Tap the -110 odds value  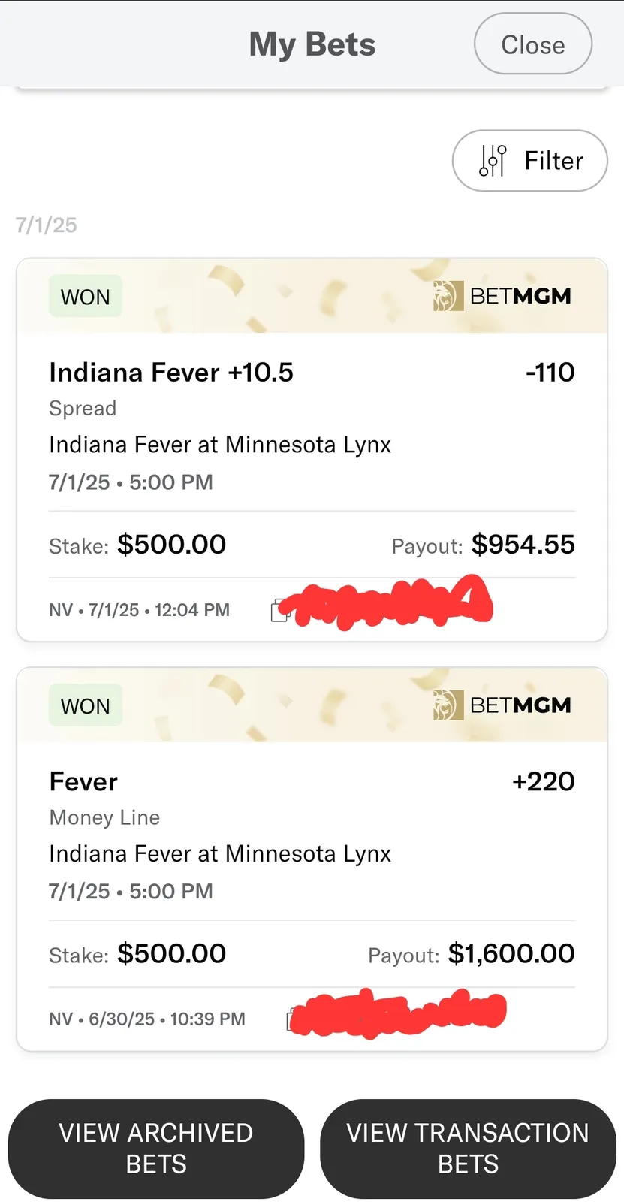[x=550, y=372]
